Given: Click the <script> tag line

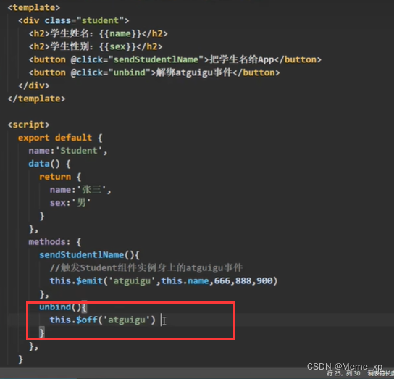Looking at the screenshot, I should click(x=29, y=125).
